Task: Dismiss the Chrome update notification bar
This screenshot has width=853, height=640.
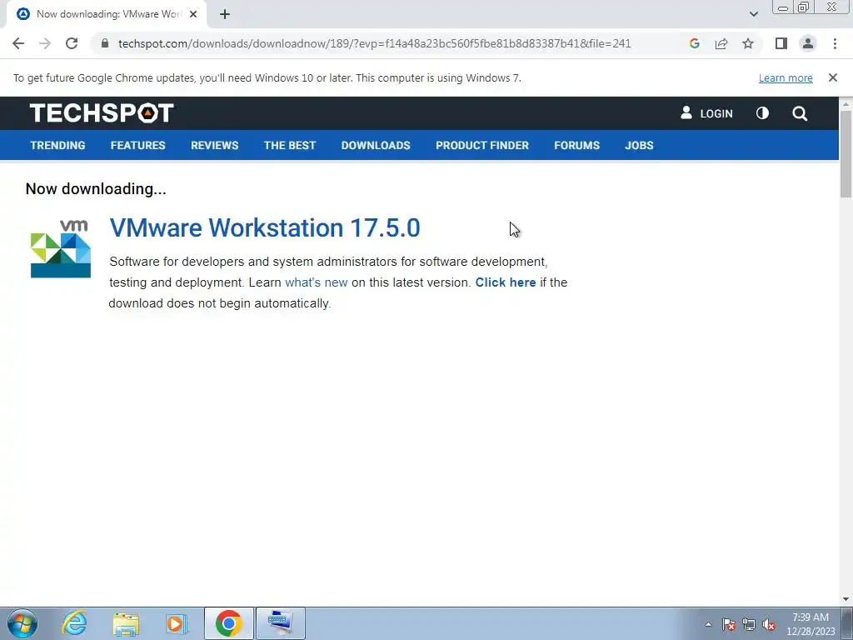Action: pyautogui.click(x=832, y=77)
